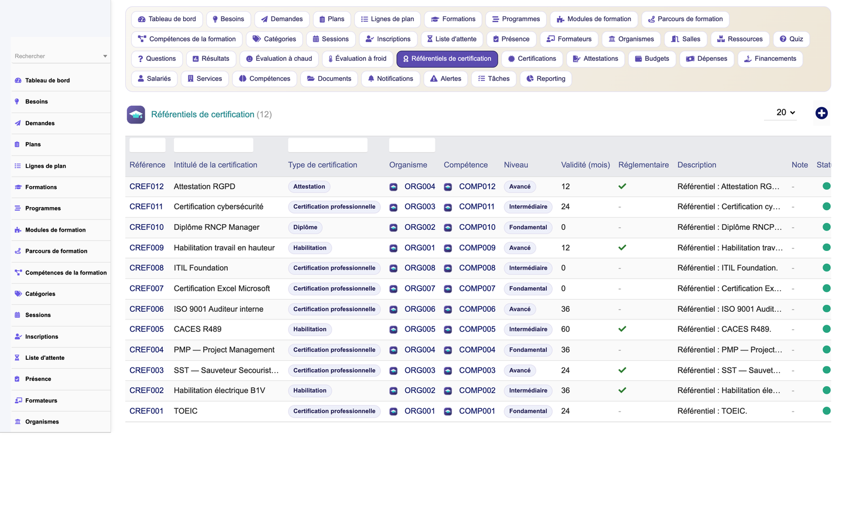Click the Référence column filter field

coord(148,144)
